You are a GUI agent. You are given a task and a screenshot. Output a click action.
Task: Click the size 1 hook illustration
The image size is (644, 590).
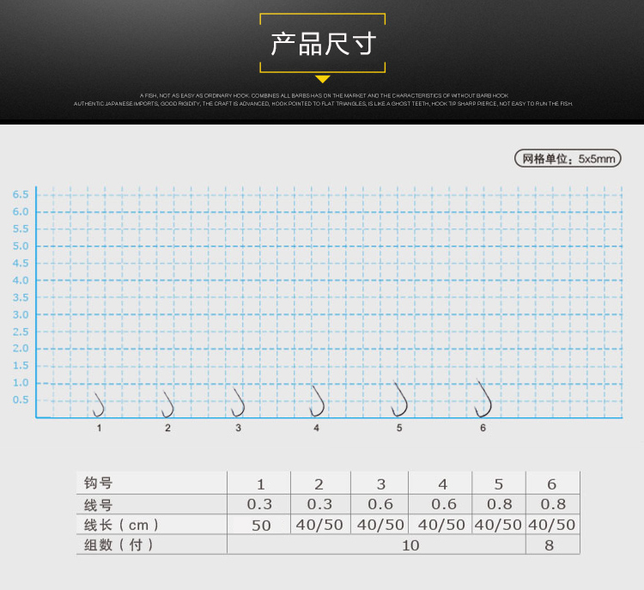(99, 403)
